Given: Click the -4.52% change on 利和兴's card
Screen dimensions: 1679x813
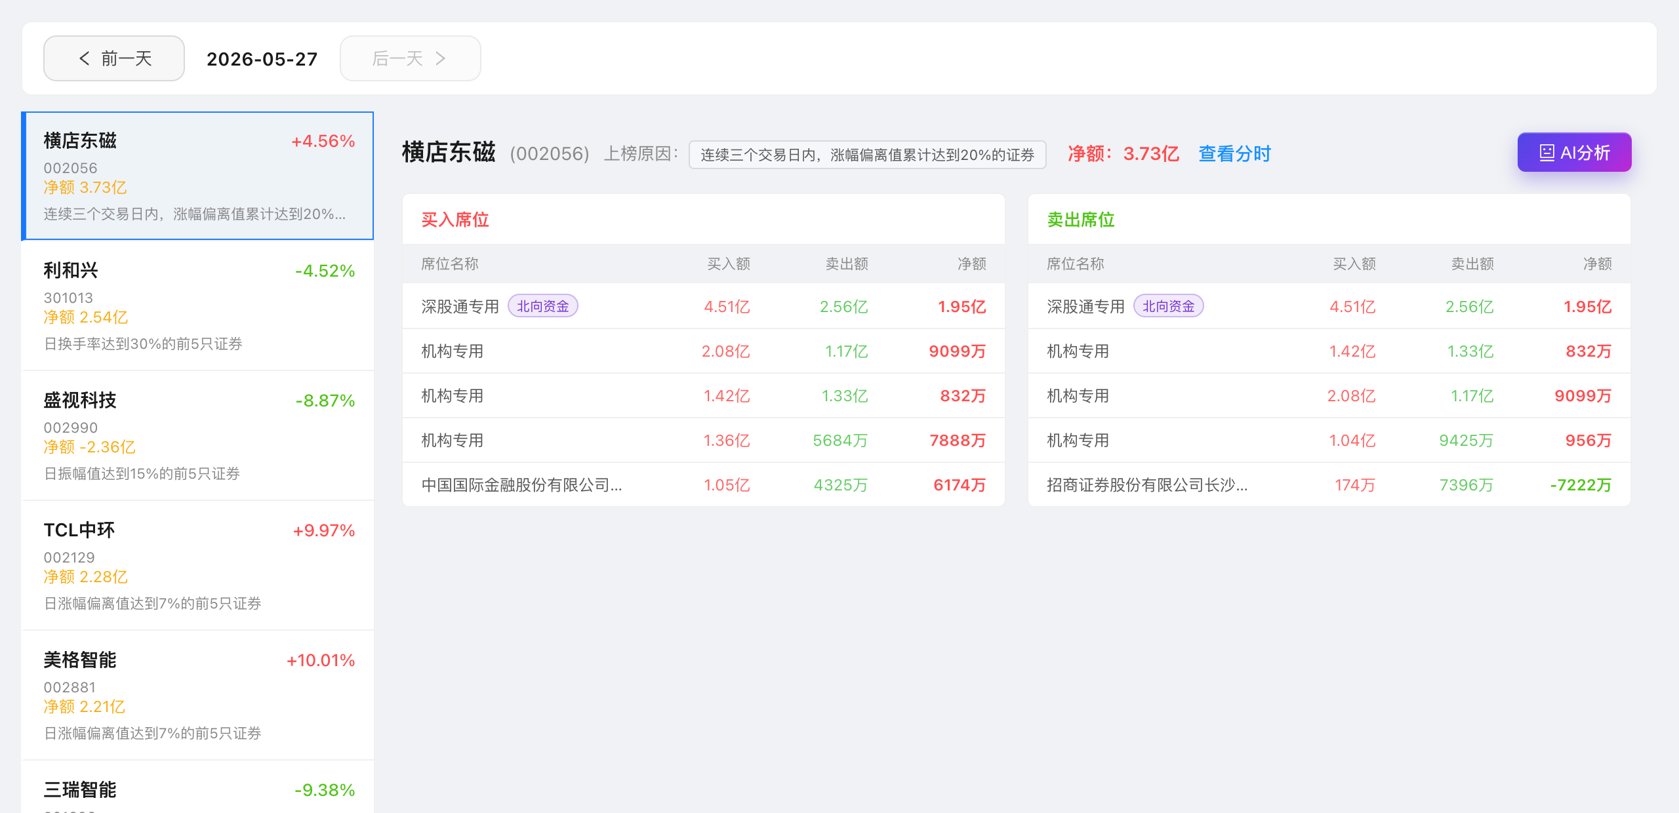Looking at the screenshot, I should coord(325,271).
